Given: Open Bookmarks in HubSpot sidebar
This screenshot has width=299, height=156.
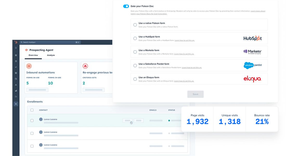Looking at the screenshot, I should tap(16, 48).
